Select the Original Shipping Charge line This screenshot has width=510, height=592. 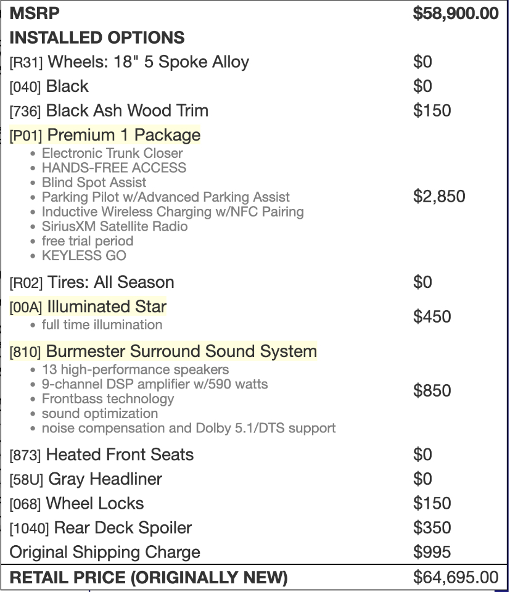click(x=105, y=552)
